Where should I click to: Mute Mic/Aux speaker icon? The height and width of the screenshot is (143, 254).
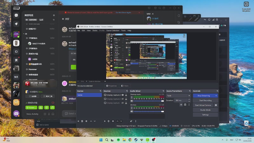(x=132, y=112)
